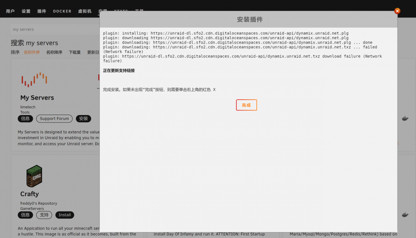416x238 pixels.
Task: Click the 正在更新支持链接 text in dialog
Action: 119,71
